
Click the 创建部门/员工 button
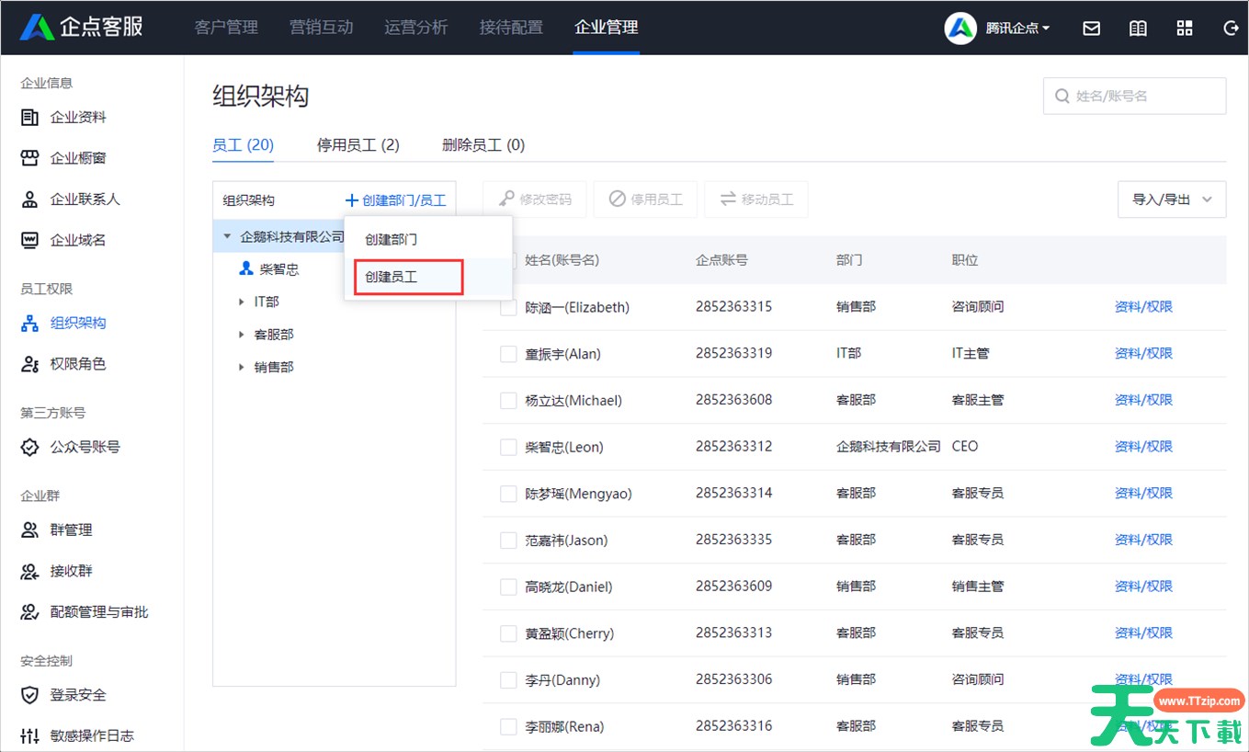395,199
